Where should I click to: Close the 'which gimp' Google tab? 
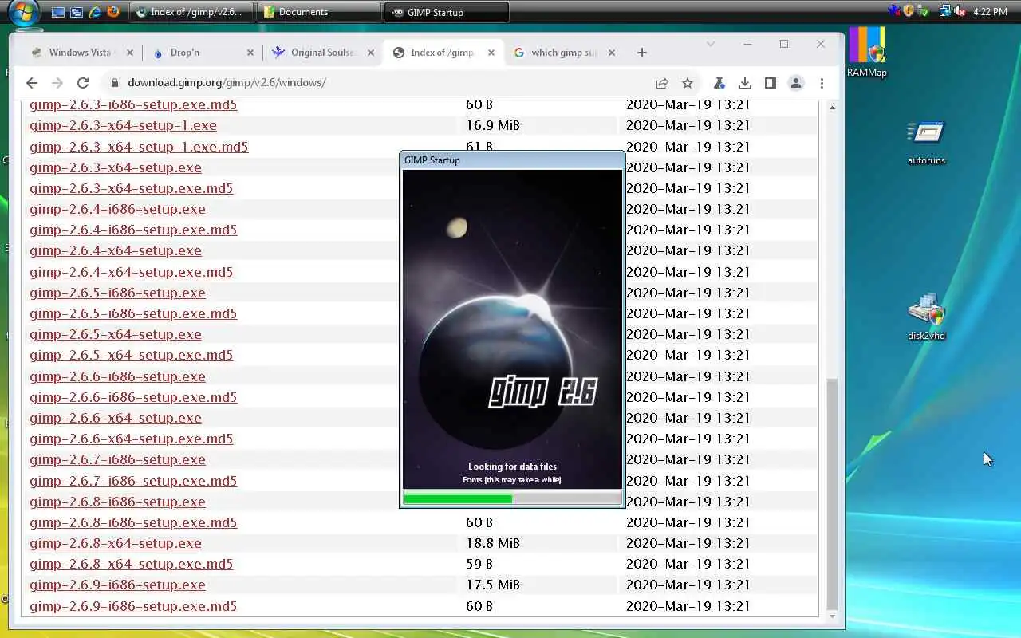[x=611, y=53]
